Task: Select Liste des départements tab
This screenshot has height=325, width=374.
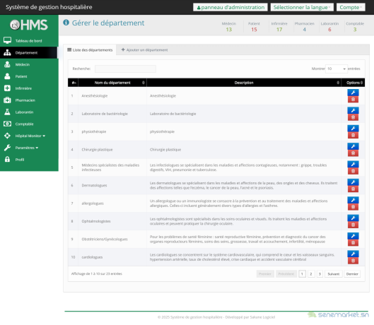Action: coord(90,50)
